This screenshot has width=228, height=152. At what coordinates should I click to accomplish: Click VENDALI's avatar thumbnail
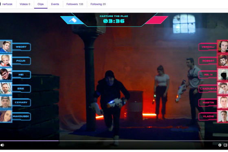point(223,46)
